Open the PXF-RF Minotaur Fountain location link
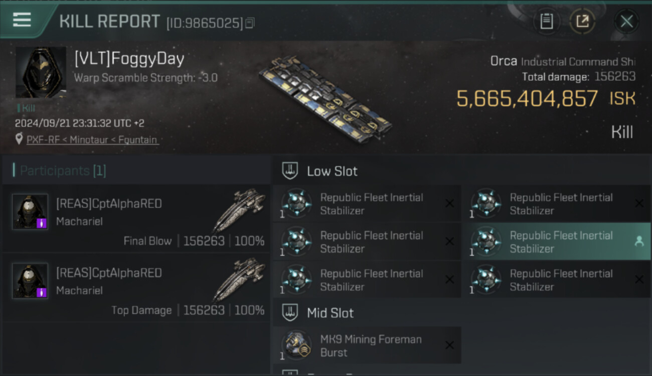 92,140
